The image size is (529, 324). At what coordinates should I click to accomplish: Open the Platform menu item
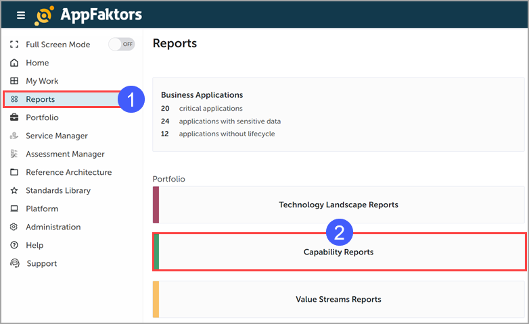pyautogui.click(x=42, y=209)
